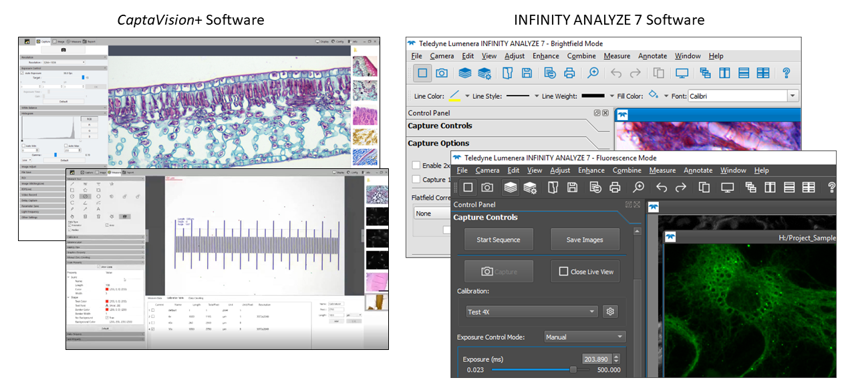Open the Annotate menu in the Brightfield window
Screen dimensions: 854x390
(652, 56)
